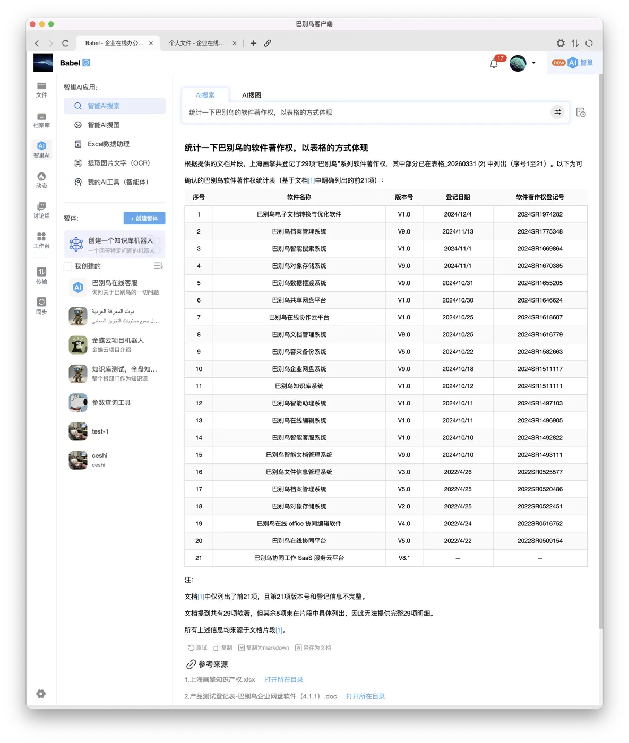Image resolution: width=629 pixels, height=743 pixels.
Task: Click the +创建智体 button
Action: (144, 218)
